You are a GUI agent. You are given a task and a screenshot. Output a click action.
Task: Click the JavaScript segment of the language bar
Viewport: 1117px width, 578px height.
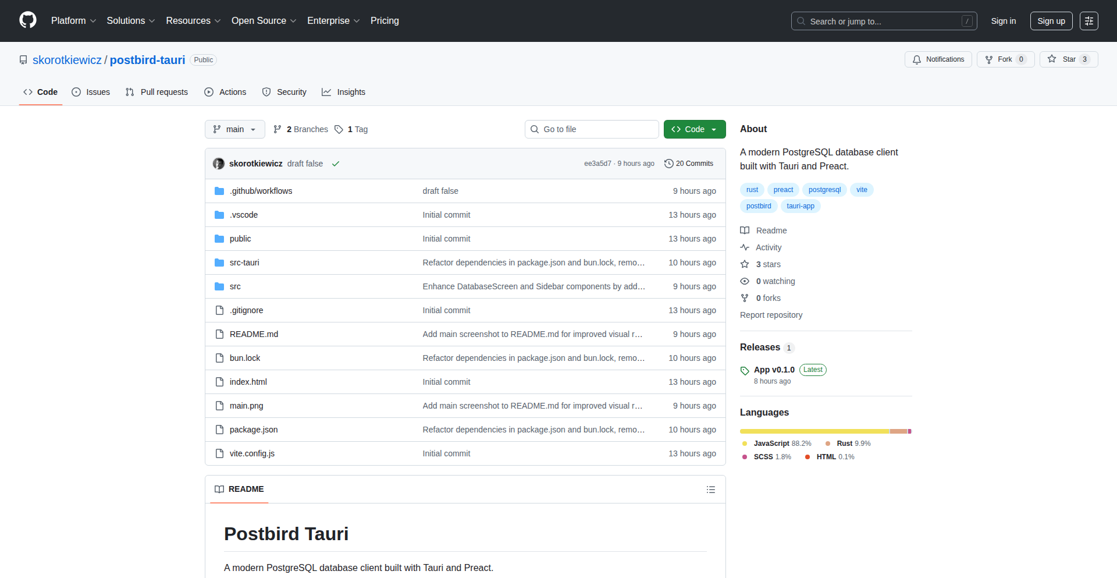coord(814,431)
